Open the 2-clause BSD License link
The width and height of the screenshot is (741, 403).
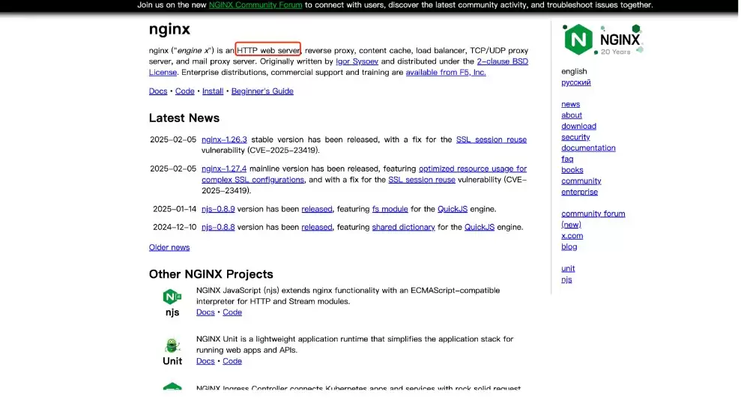pyautogui.click(x=502, y=61)
